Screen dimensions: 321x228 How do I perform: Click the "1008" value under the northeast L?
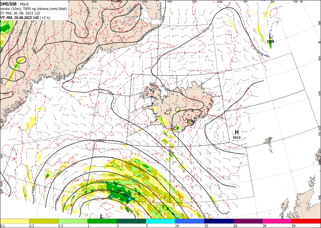pos(270,41)
